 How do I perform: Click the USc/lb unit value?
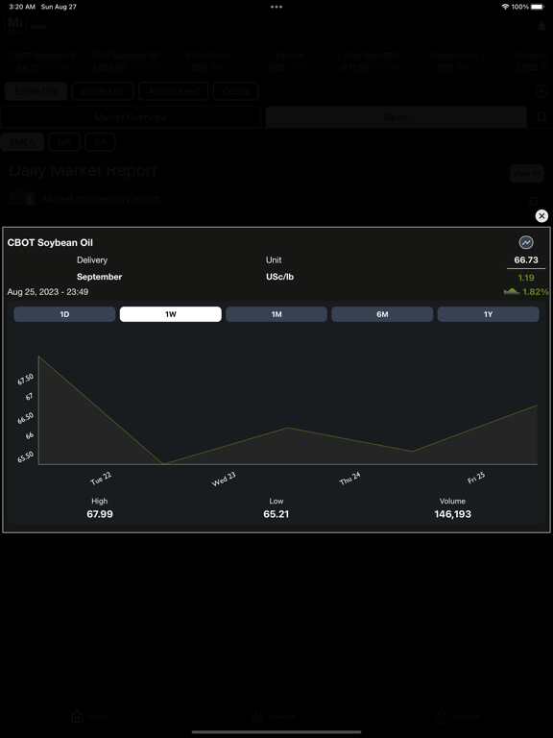pyautogui.click(x=279, y=277)
